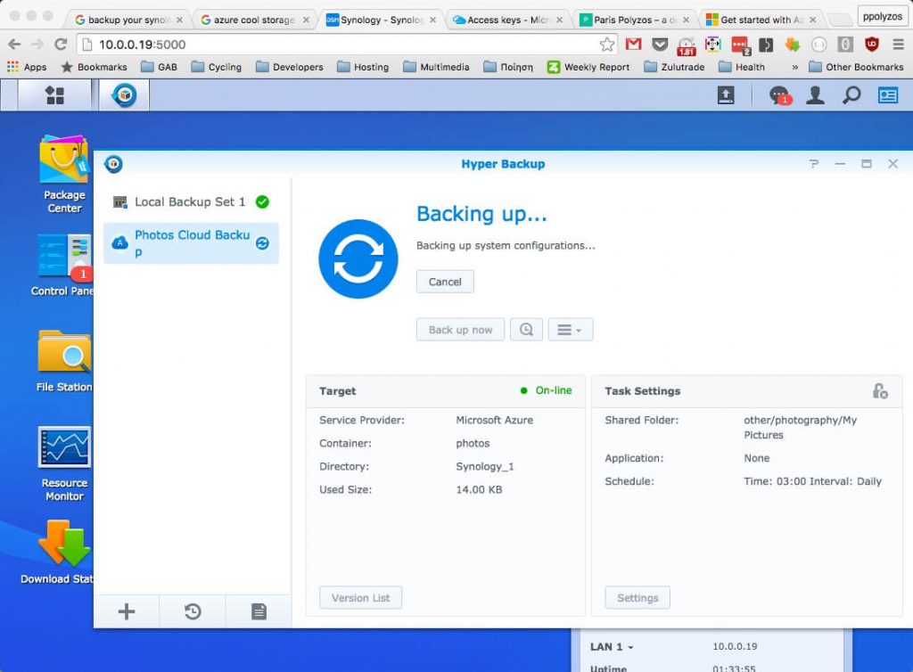The width and height of the screenshot is (913, 672).
Task: Open the Health bookmarks folder
Action: tap(742, 67)
